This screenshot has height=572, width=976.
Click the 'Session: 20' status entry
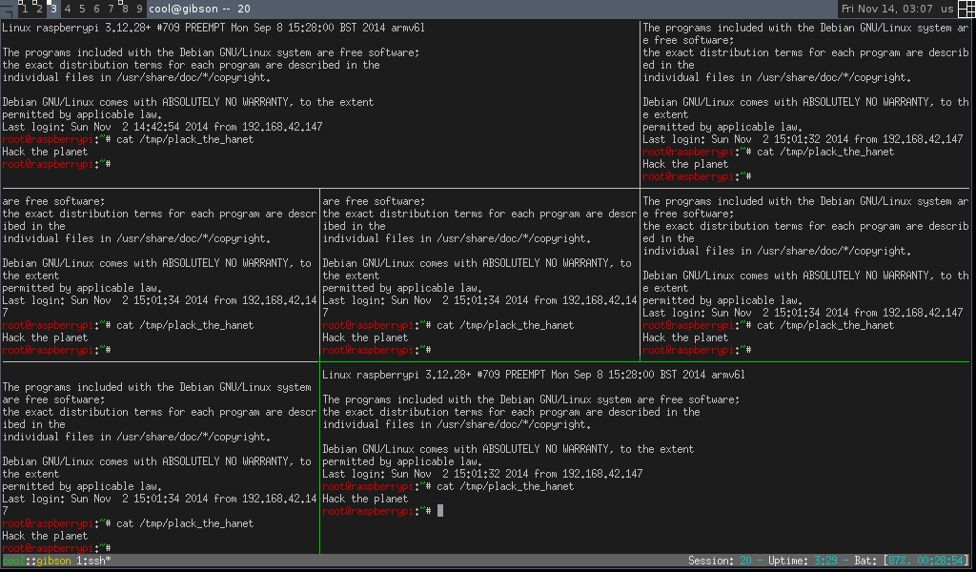[x=720, y=561]
